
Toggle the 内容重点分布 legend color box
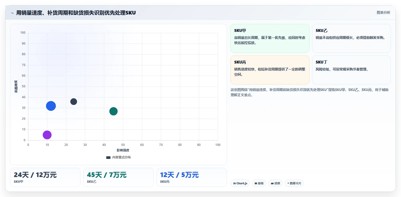[108, 157]
